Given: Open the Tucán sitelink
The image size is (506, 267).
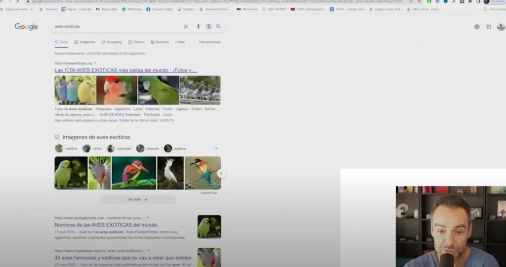Looking at the screenshot, I should [x=168, y=109].
